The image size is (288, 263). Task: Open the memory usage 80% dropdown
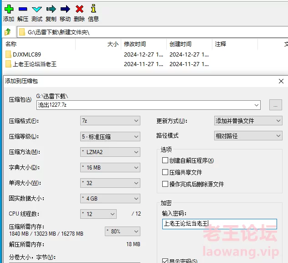[122, 231]
